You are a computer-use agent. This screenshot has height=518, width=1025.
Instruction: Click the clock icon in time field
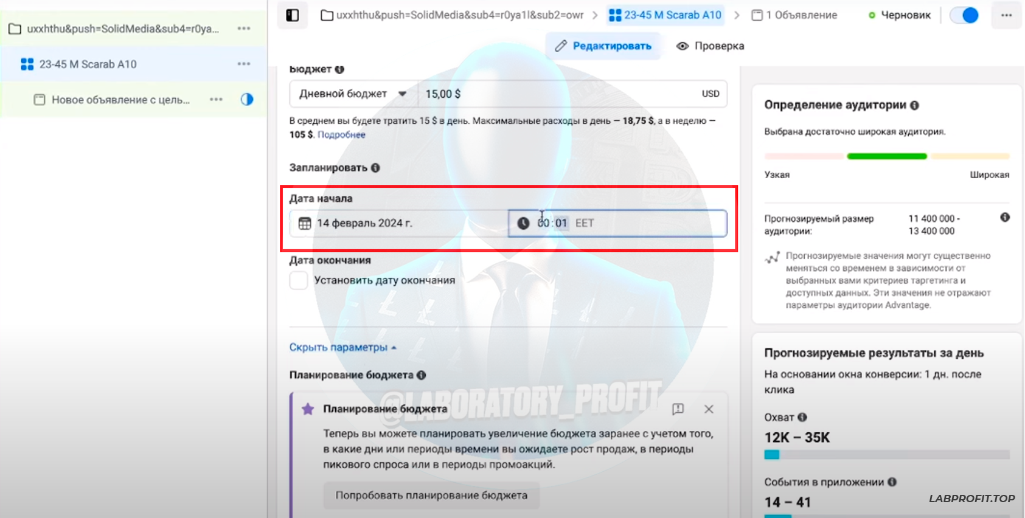point(523,223)
